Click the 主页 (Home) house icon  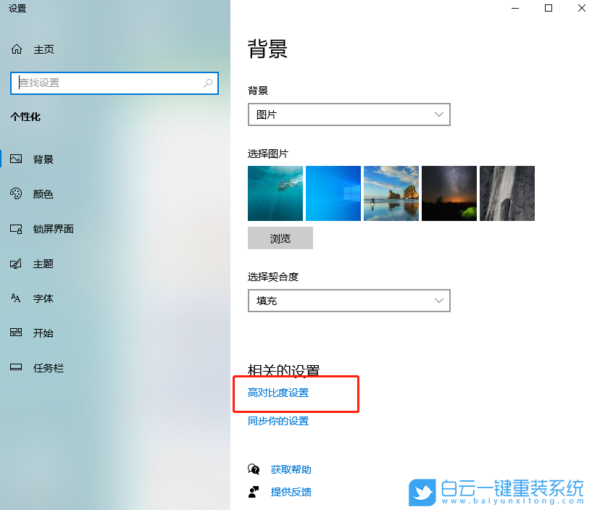[x=16, y=49]
